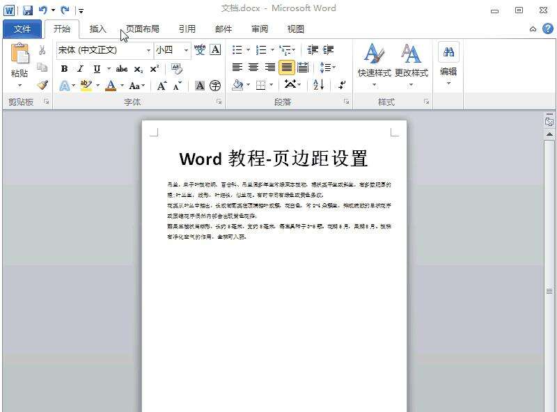The height and width of the screenshot is (412, 557).
Task: Apply character shading
Action: (x=200, y=86)
